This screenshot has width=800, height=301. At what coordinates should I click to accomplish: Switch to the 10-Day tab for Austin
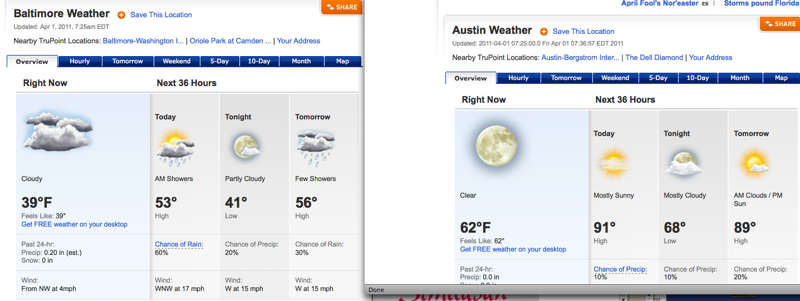[698, 78]
